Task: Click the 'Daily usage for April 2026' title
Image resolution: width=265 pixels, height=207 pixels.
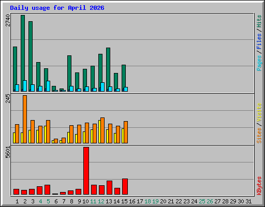Action: 57,8
